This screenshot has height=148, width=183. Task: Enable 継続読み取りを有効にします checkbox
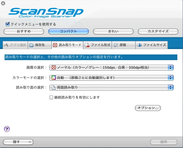click(x=51, y=97)
